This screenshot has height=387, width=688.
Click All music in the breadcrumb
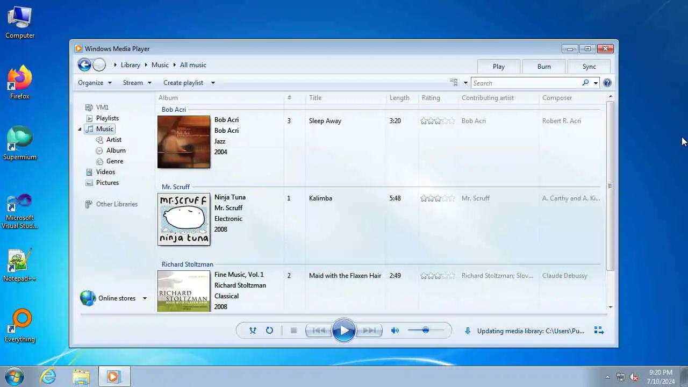point(193,65)
